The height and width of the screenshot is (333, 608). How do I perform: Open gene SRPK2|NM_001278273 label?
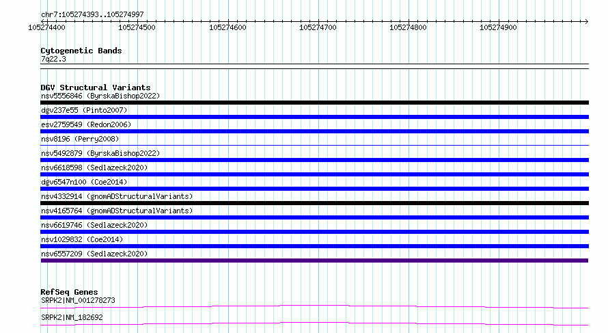(x=78, y=300)
